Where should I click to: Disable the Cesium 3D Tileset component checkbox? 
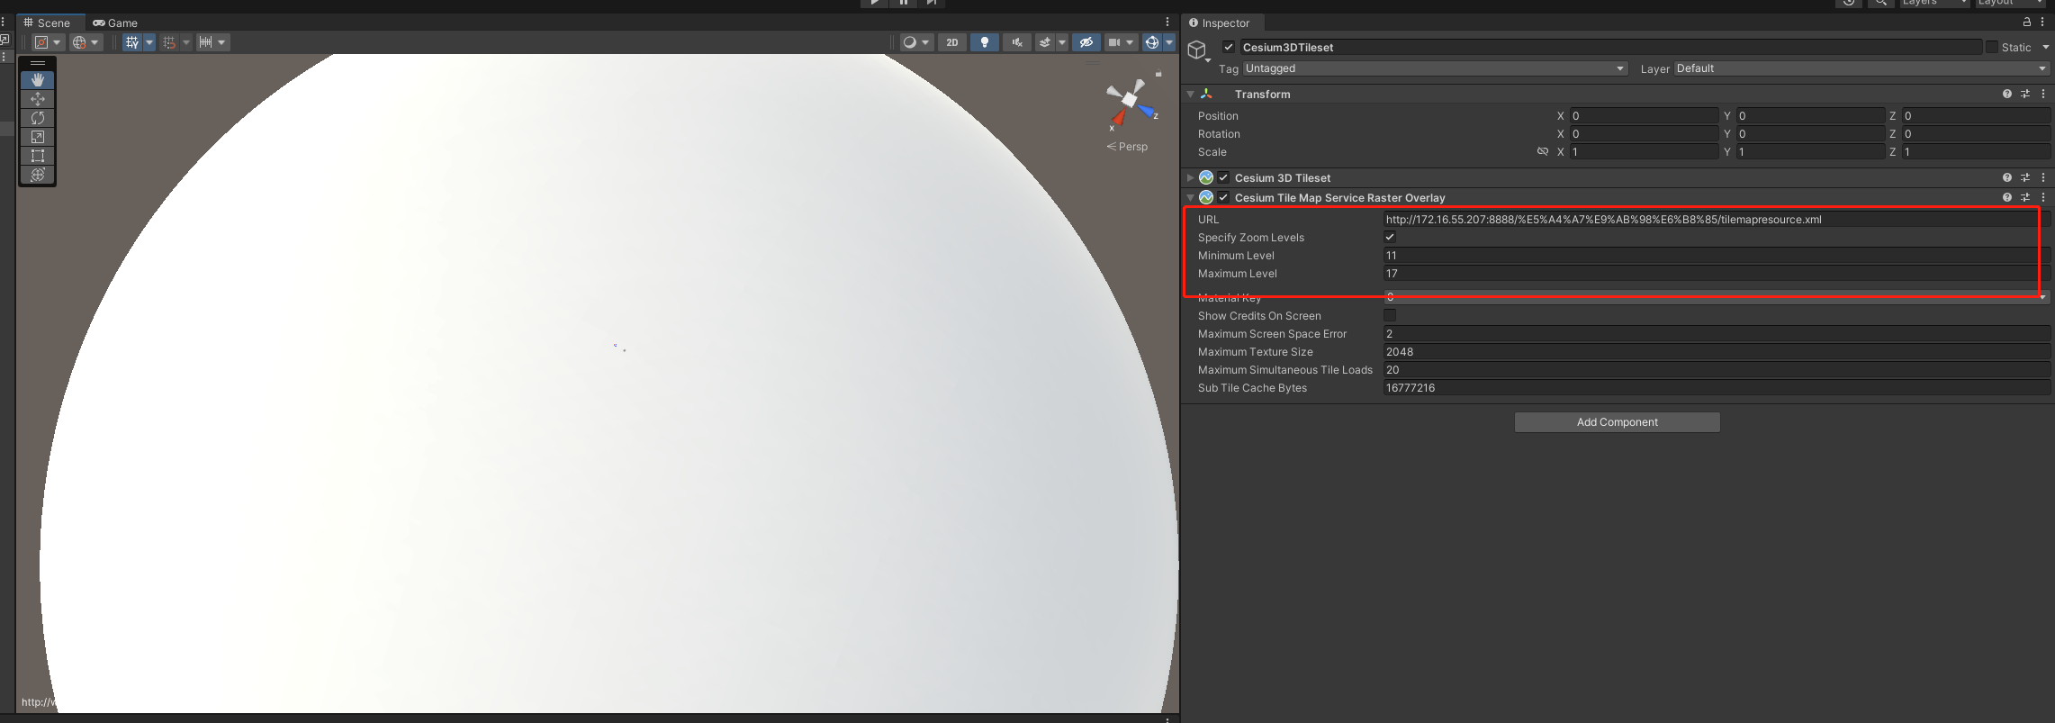(x=1223, y=177)
